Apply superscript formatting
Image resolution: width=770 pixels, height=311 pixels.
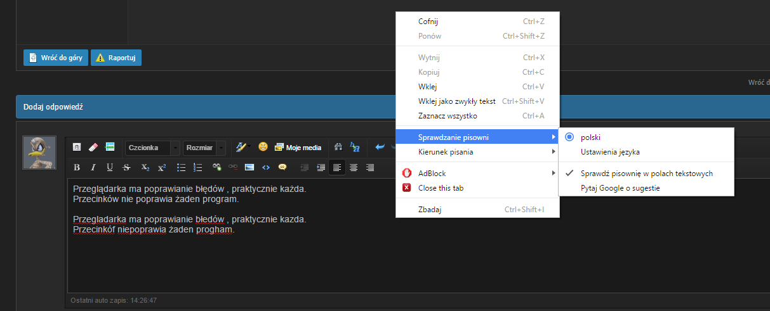click(161, 167)
